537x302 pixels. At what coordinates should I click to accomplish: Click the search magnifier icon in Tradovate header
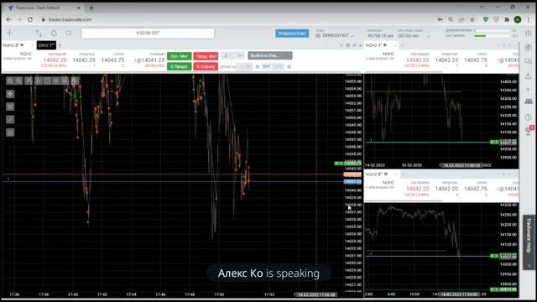[x=69, y=34]
